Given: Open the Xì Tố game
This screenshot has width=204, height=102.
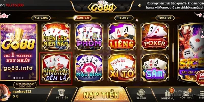Looking at the screenshot, I should pos(122,68).
